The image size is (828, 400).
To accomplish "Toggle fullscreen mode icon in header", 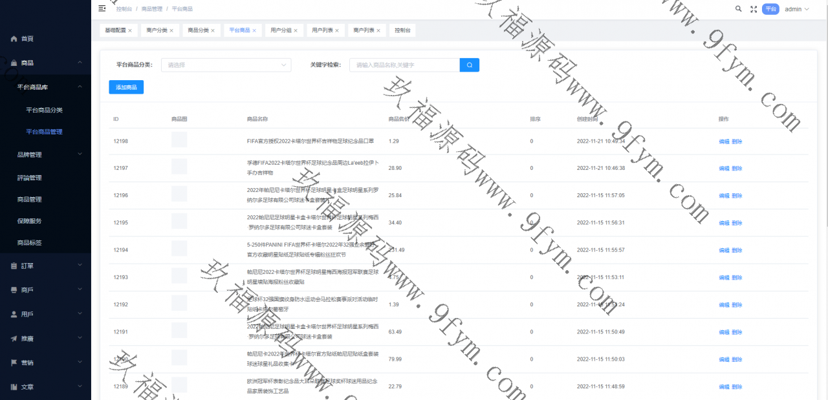I will tap(753, 9).
